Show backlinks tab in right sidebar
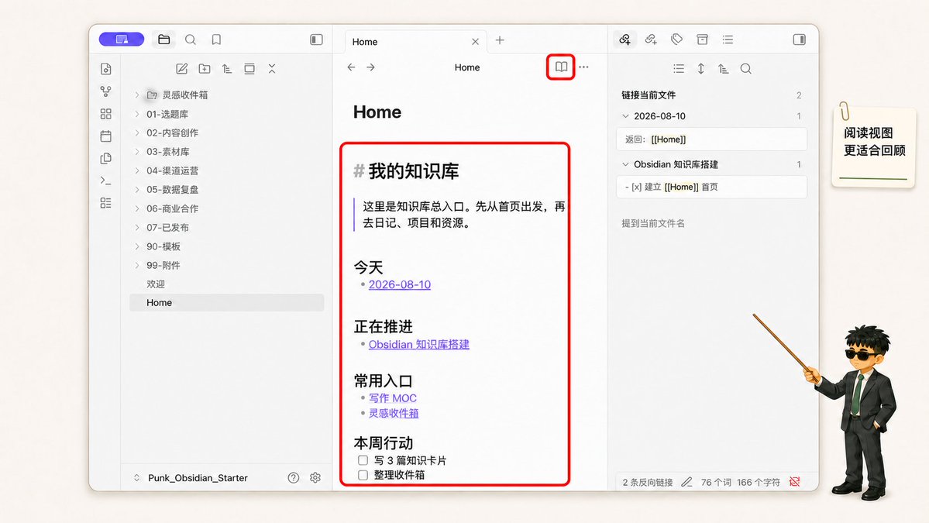 tap(624, 40)
